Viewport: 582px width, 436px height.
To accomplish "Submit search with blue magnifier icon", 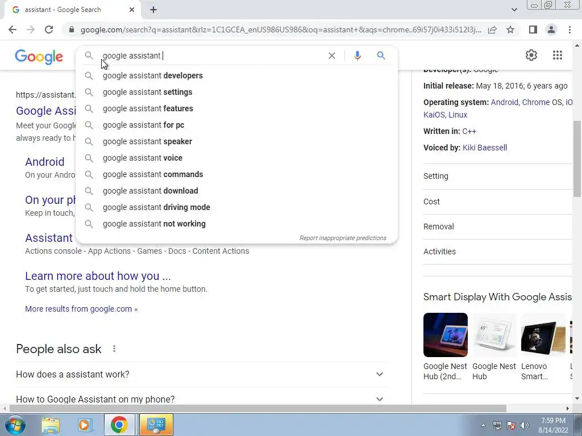I will click(381, 56).
